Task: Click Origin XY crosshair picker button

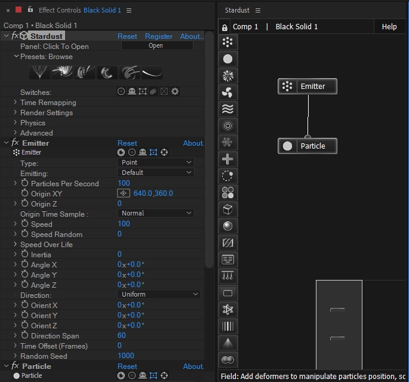Action: [124, 193]
